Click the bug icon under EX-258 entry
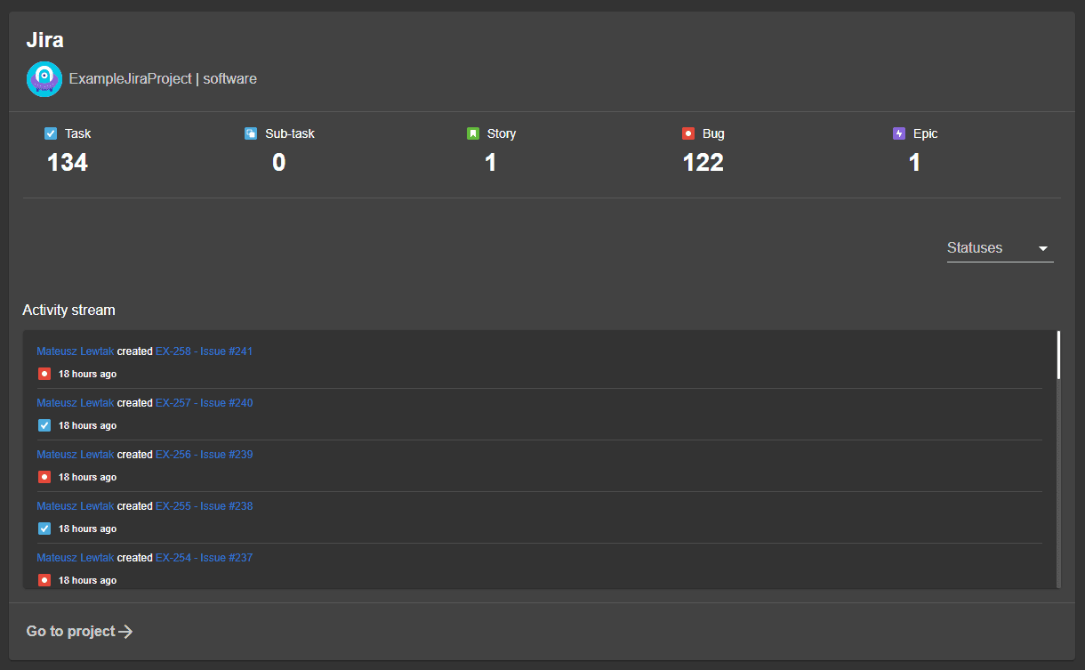The width and height of the screenshot is (1085, 670). coord(44,374)
